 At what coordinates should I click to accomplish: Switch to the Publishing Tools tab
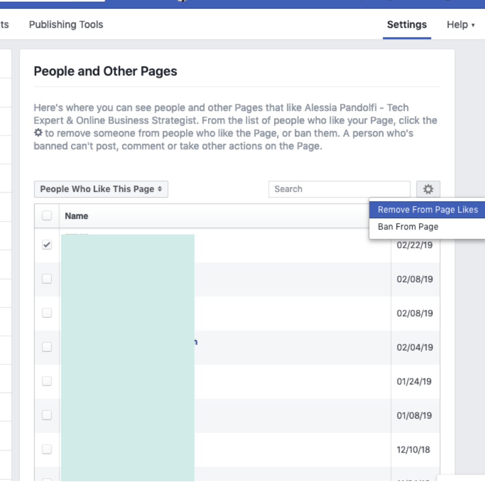pos(66,25)
